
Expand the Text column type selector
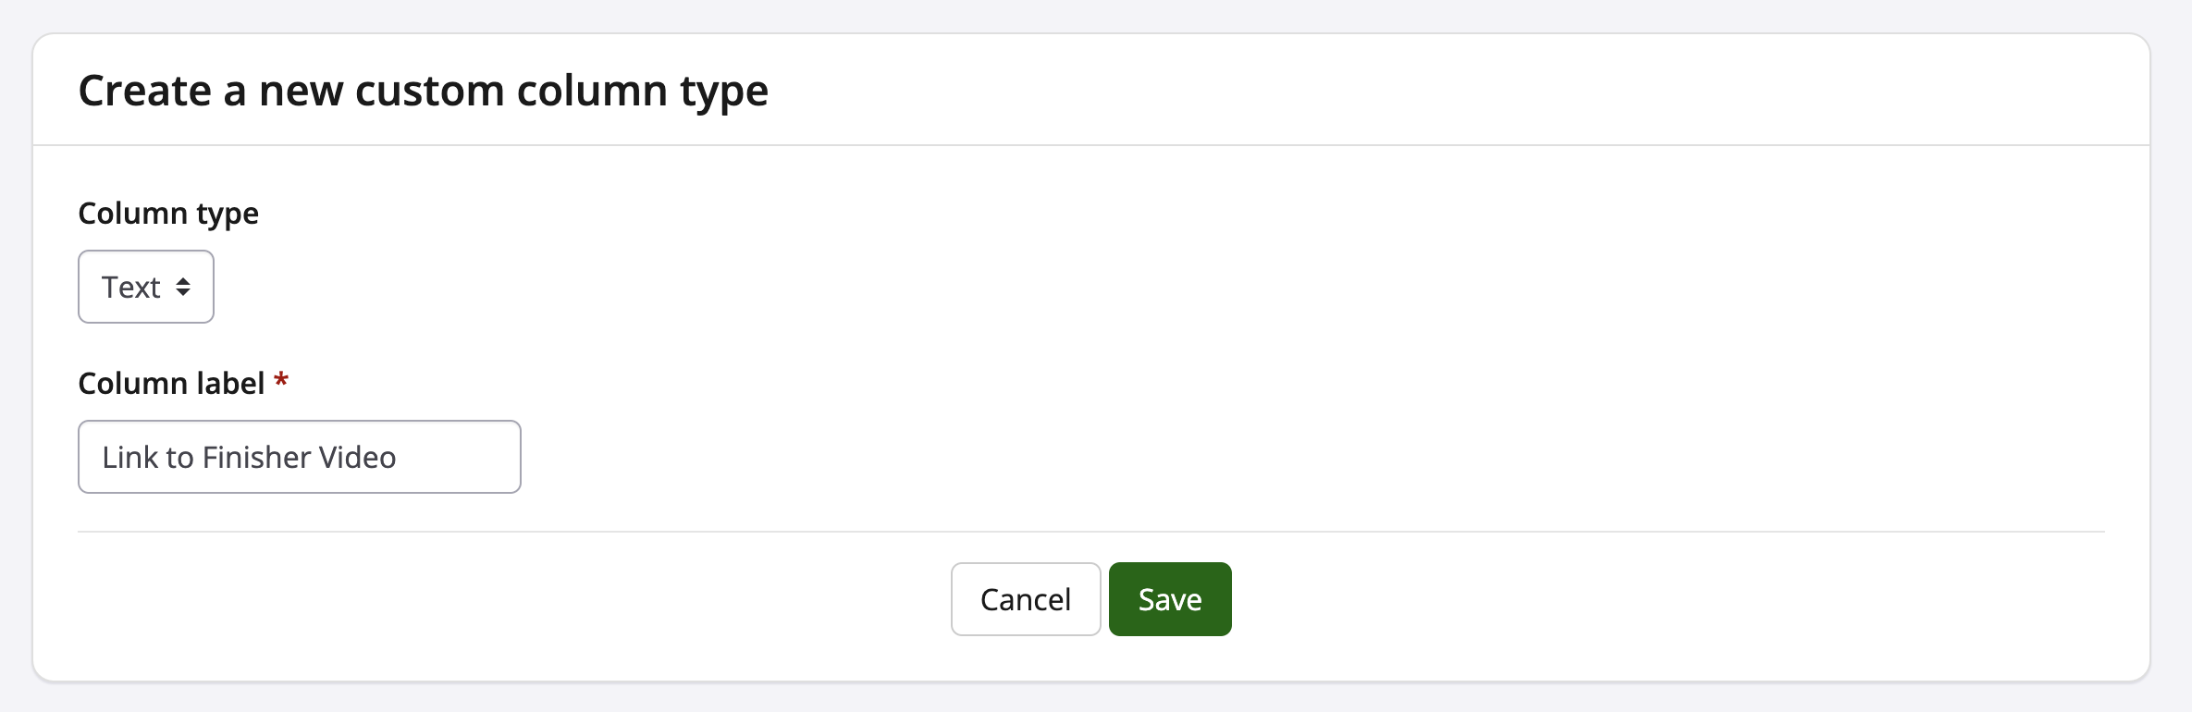(146, 287)
